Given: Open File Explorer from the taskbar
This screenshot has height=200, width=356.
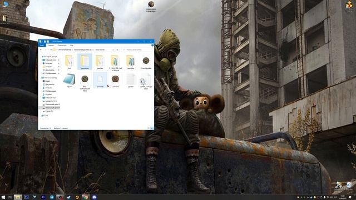Looking at the screenshot, I should (18, 197).
